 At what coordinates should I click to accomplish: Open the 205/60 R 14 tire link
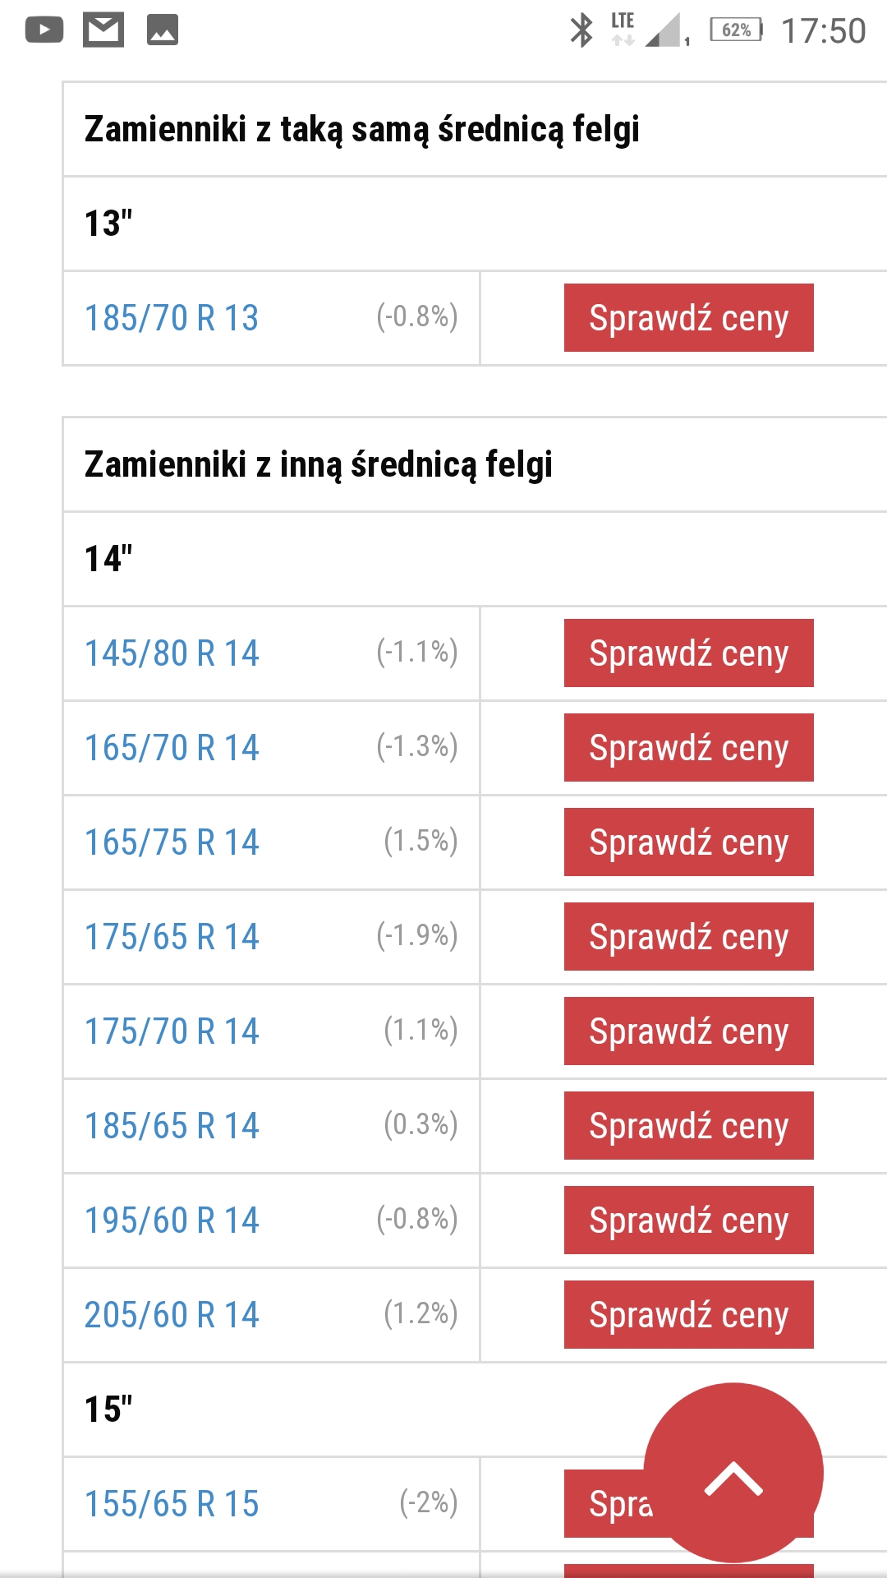click(172, 1315)
